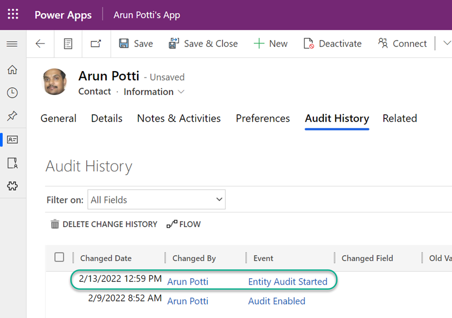Image resolution: width=452 pixels, height=318 pixels.
Task: Toggle the select-all checkbox in audit grid
Action: pyautogui.click(x=60, y=257)
